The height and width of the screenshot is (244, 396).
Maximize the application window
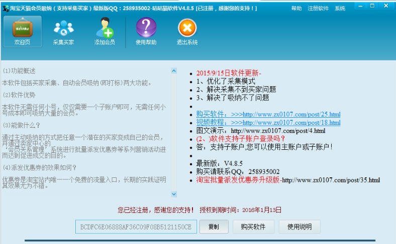pyautogui.click(x=372, y=6)
